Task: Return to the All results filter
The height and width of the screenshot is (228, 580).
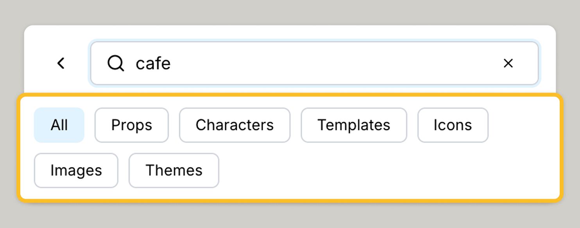Action: click(59, 125)
